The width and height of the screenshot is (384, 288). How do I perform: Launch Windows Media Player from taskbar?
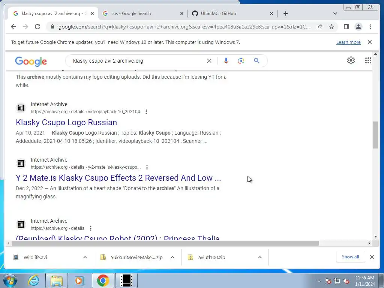pos(79,280)
